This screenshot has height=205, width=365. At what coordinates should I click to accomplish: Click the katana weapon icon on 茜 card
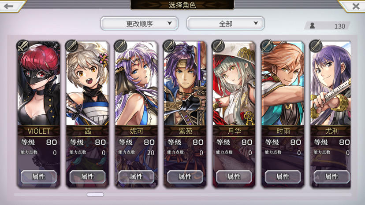click(71, 46)
